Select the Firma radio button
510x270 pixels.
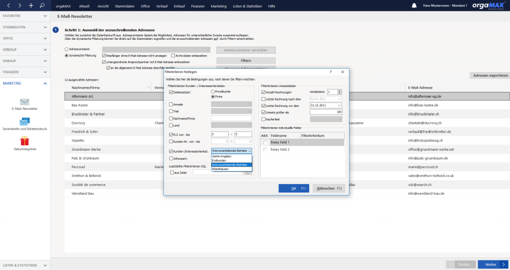coord(213,96)
